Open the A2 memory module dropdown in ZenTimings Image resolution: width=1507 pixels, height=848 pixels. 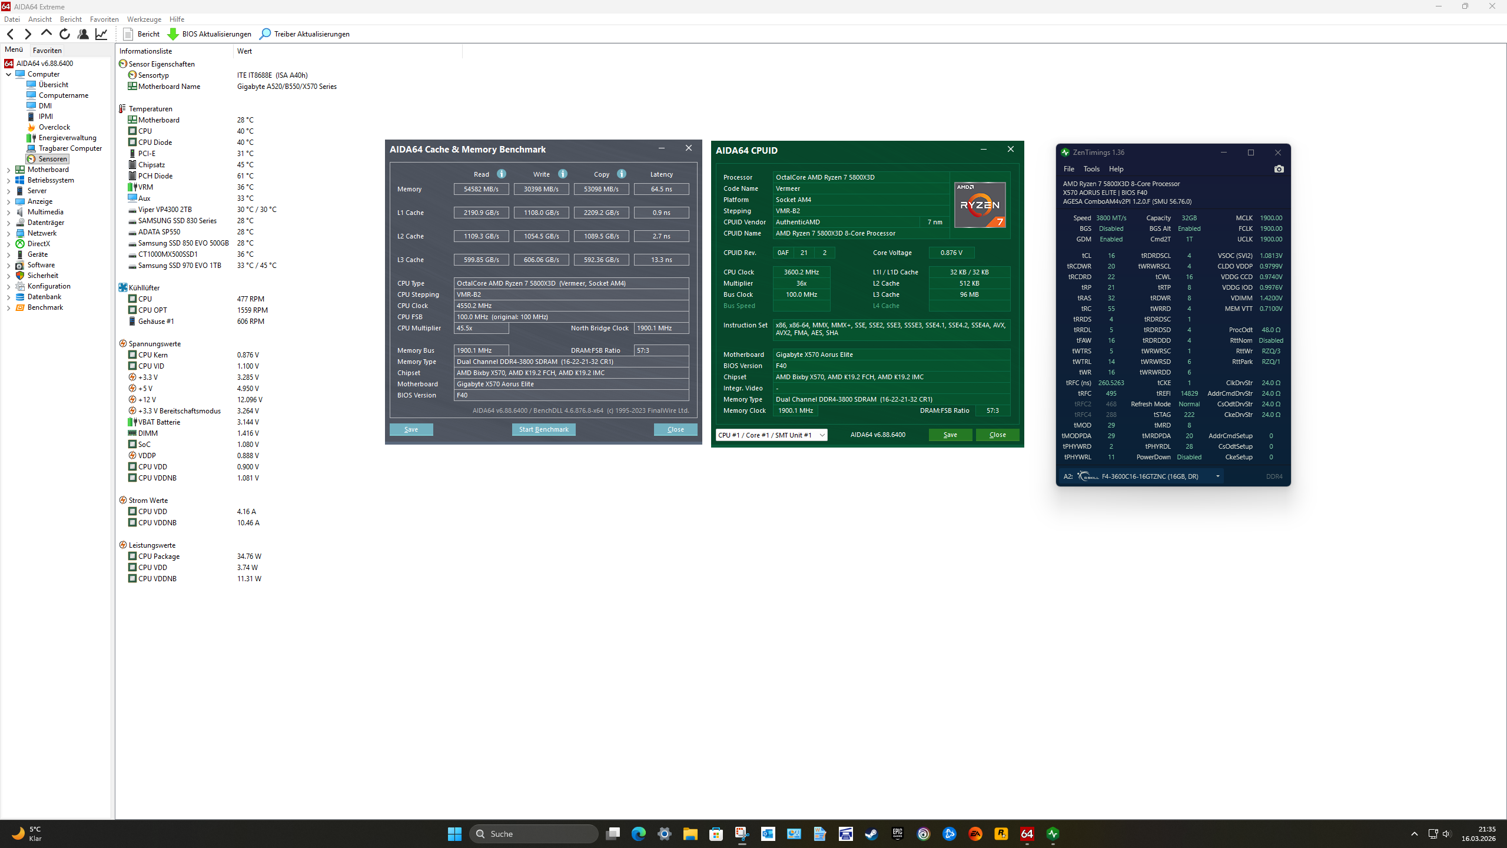click(x=1218, y=476)
